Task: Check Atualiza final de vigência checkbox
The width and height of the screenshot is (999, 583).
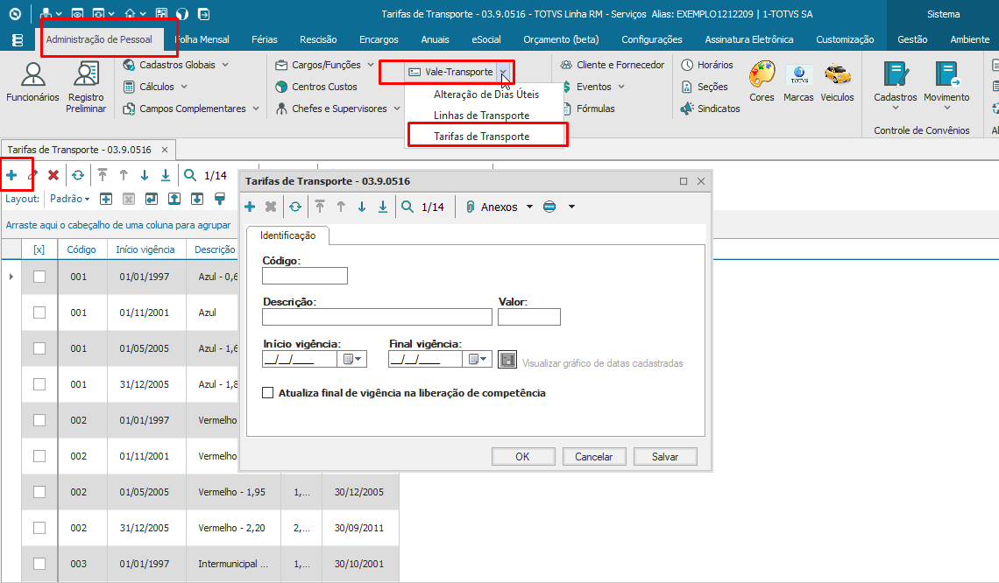Action: coord(268,393)
